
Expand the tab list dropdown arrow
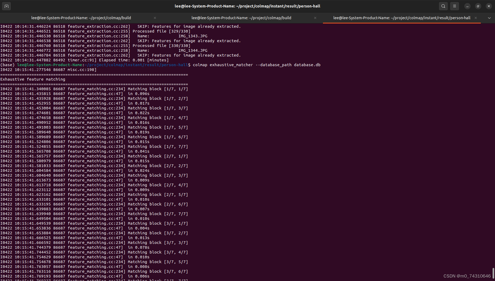pyautogui.click(x=489, y=18)
